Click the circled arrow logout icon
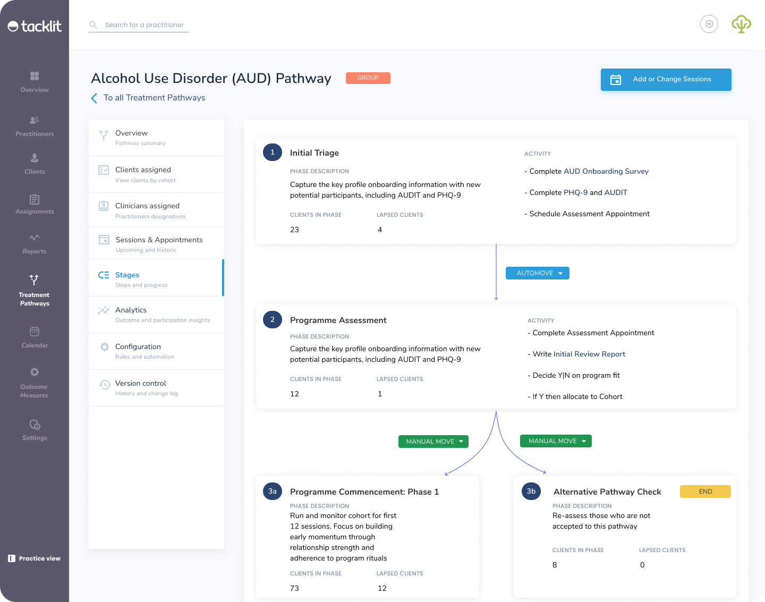 point(709,24)
